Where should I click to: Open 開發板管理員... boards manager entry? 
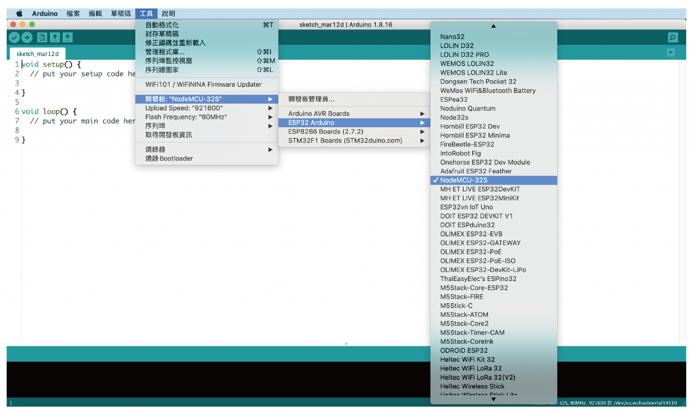(311, 99)
